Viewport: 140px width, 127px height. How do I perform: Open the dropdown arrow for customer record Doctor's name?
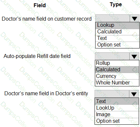(135, 18)
